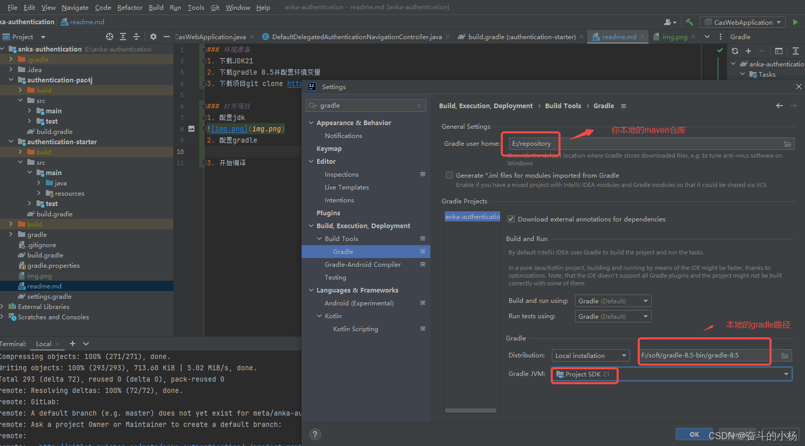Select settings.gradle in project tree
This screenshot has height=446, width=805.
tap(49, 296)
